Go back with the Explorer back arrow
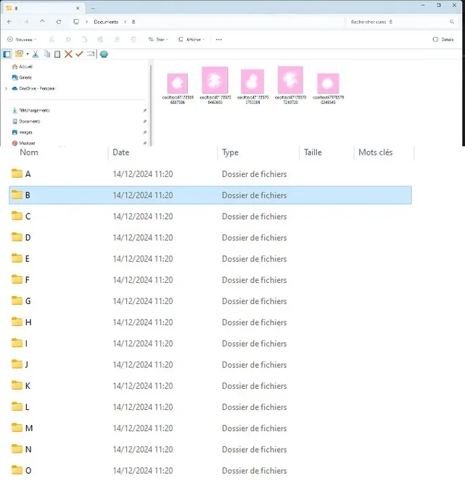465x492 pixels. pyautogui.click(x=9, y=22)
